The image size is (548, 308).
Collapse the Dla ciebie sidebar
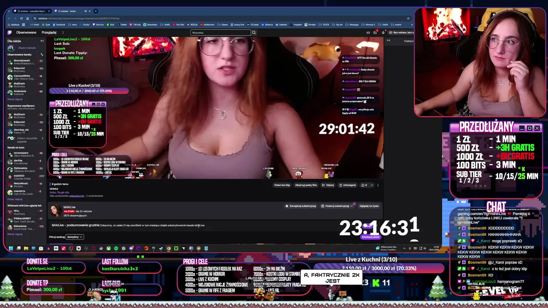click(42, 41)
